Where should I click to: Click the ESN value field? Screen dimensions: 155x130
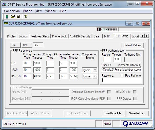(107, 29)
